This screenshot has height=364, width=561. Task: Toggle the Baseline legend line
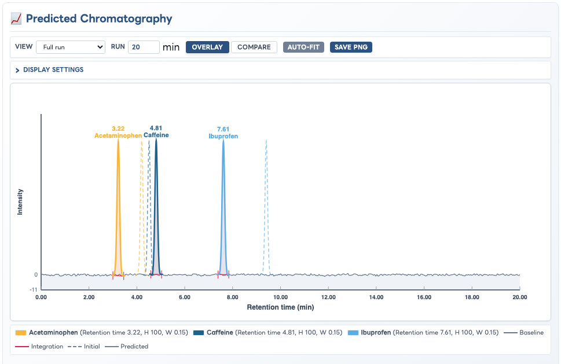pyautogui.click(x=511, y=333)
